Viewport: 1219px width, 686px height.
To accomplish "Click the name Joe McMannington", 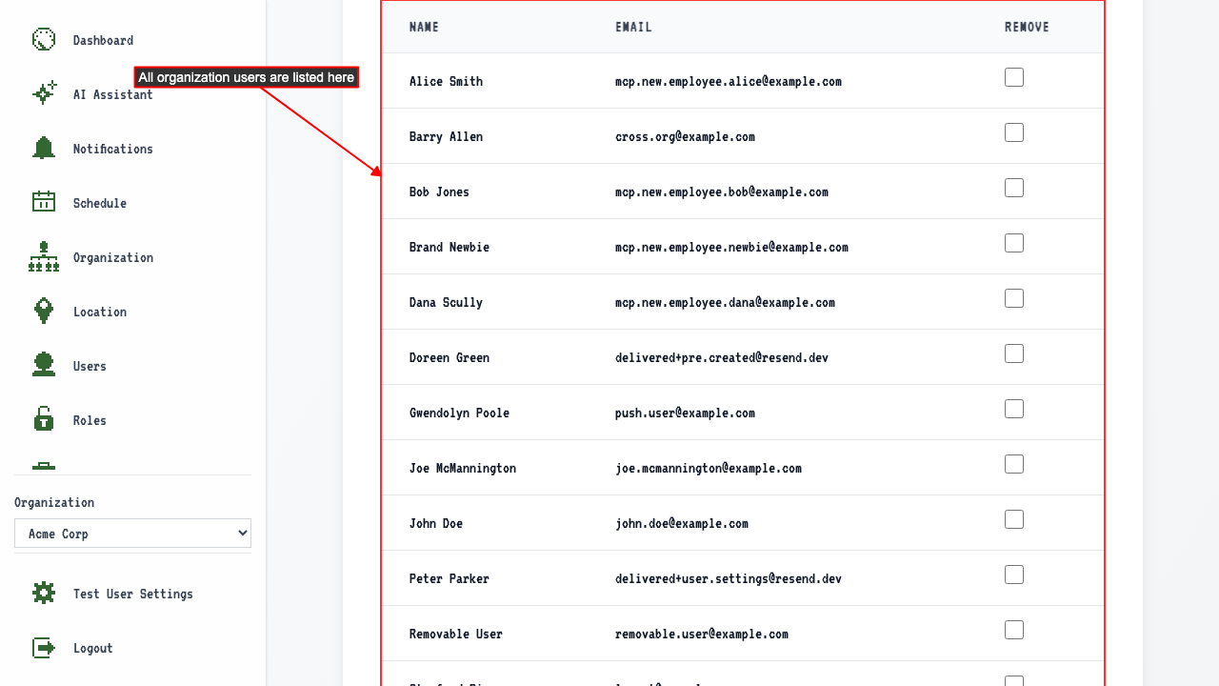I will [x=463, y=468].
